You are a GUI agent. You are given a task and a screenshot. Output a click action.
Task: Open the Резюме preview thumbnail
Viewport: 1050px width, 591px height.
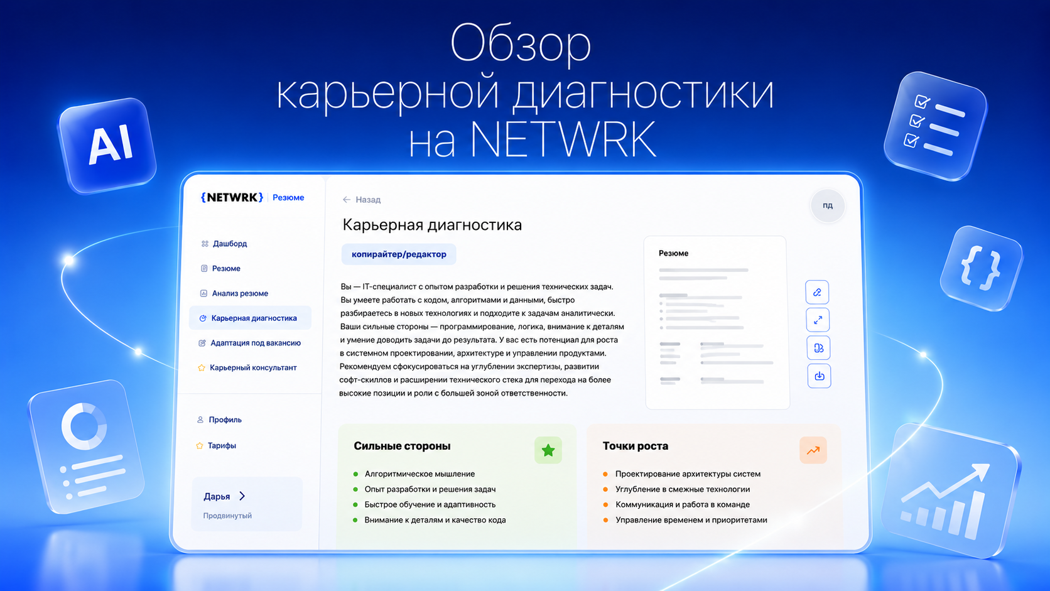tap(717, 323)
